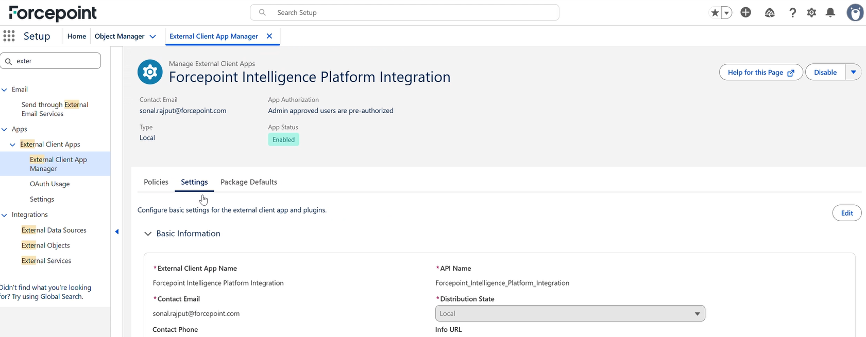Collapse the Basic Information section

(148, 234)
